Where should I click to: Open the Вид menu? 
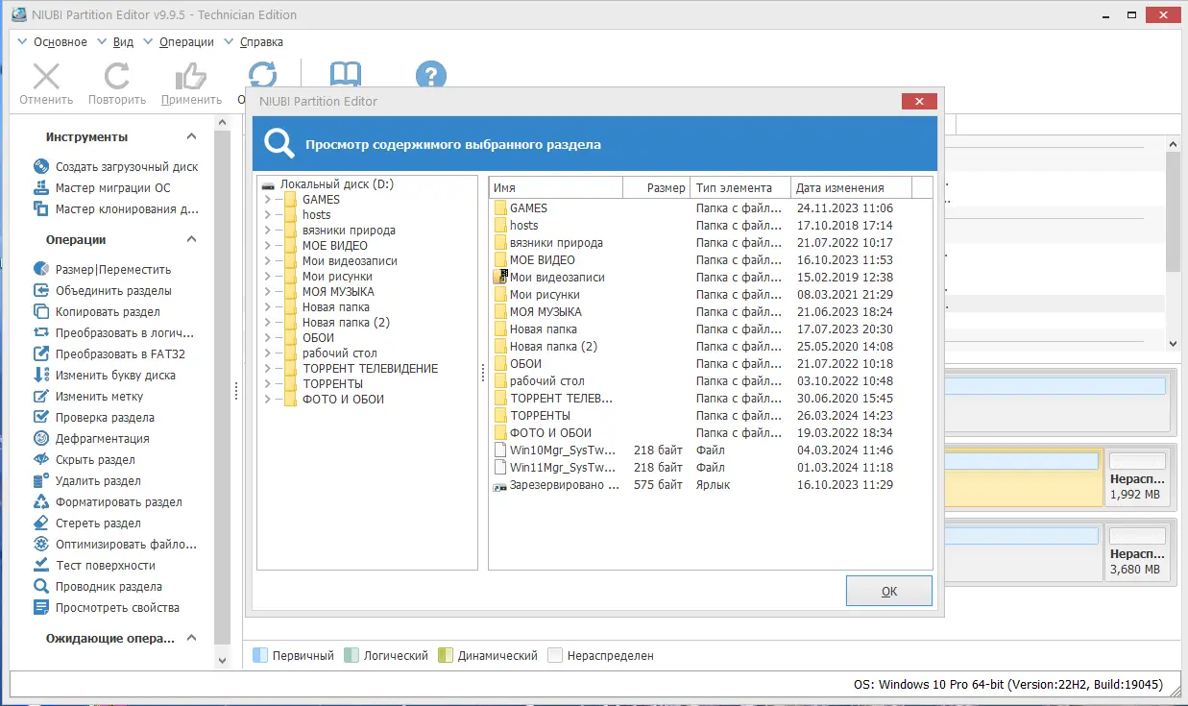(123, 42)
